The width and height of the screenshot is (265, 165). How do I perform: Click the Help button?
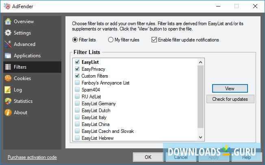click(x=246, y=157)
